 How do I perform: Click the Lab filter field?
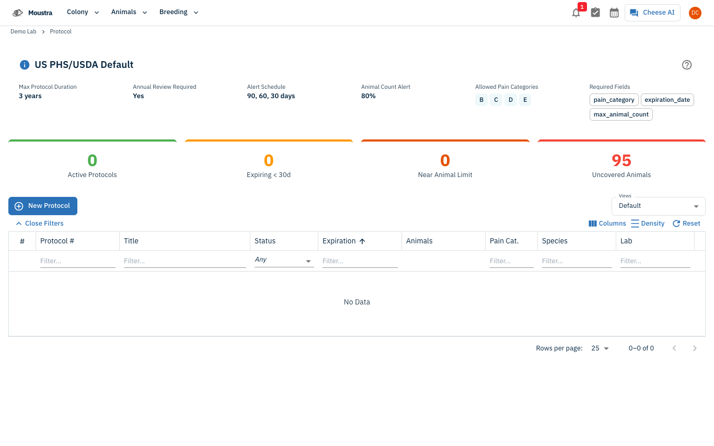655,261
